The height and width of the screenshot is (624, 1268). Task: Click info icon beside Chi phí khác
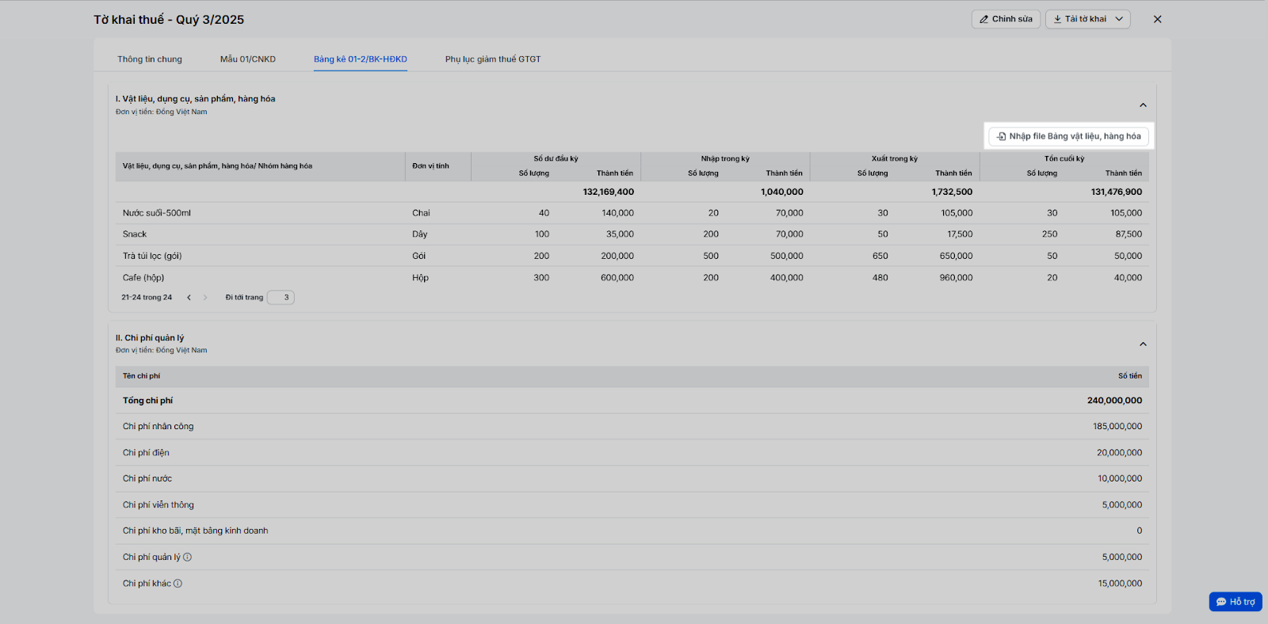point(178,584)
